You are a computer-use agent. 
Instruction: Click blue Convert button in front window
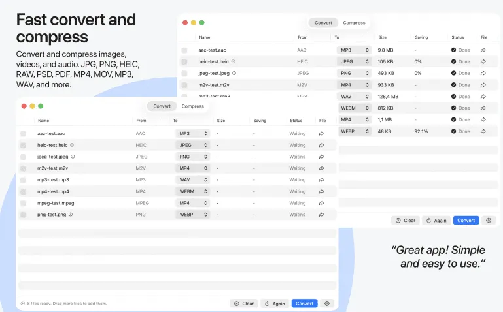pyautogui.click(x=304, y=304)
